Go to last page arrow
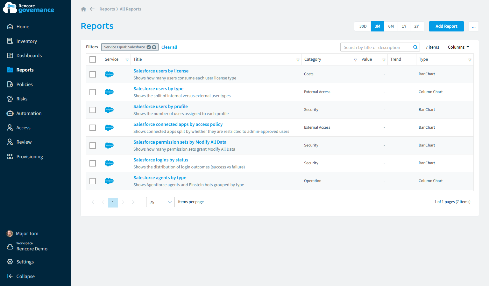 tap(133, 202)
